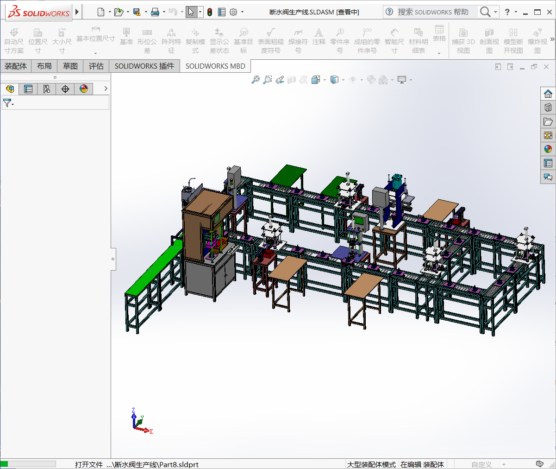
Task: Toggle the Select cursor tool
Action: tap(191, 12)
